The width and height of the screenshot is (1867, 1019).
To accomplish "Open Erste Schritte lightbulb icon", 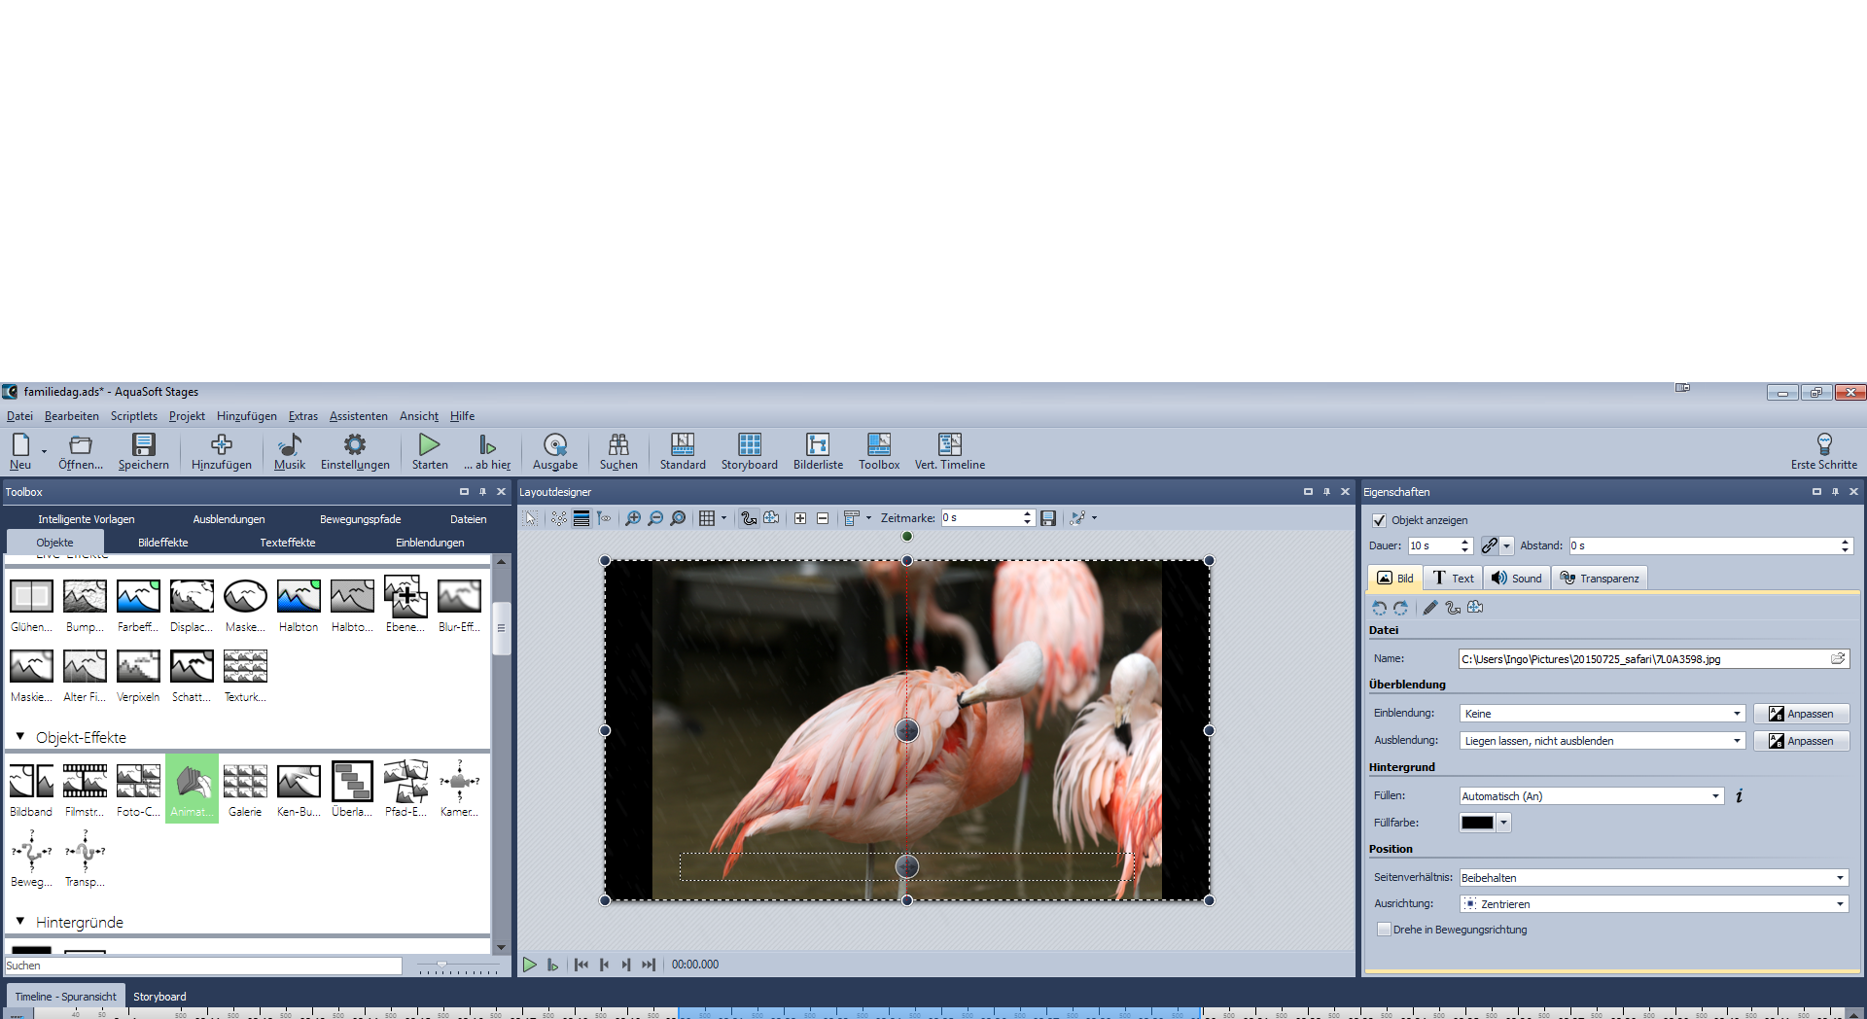I will (1823, 451).
